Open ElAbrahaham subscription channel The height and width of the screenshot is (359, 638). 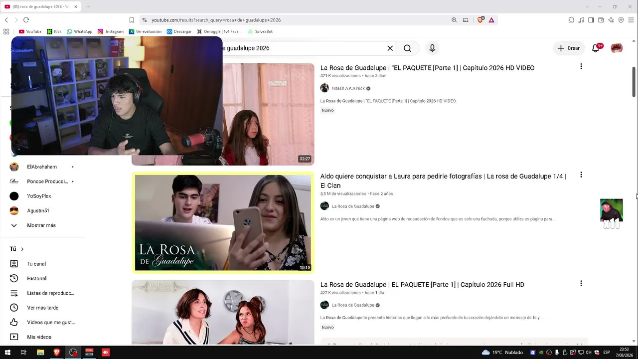[43, 167]
